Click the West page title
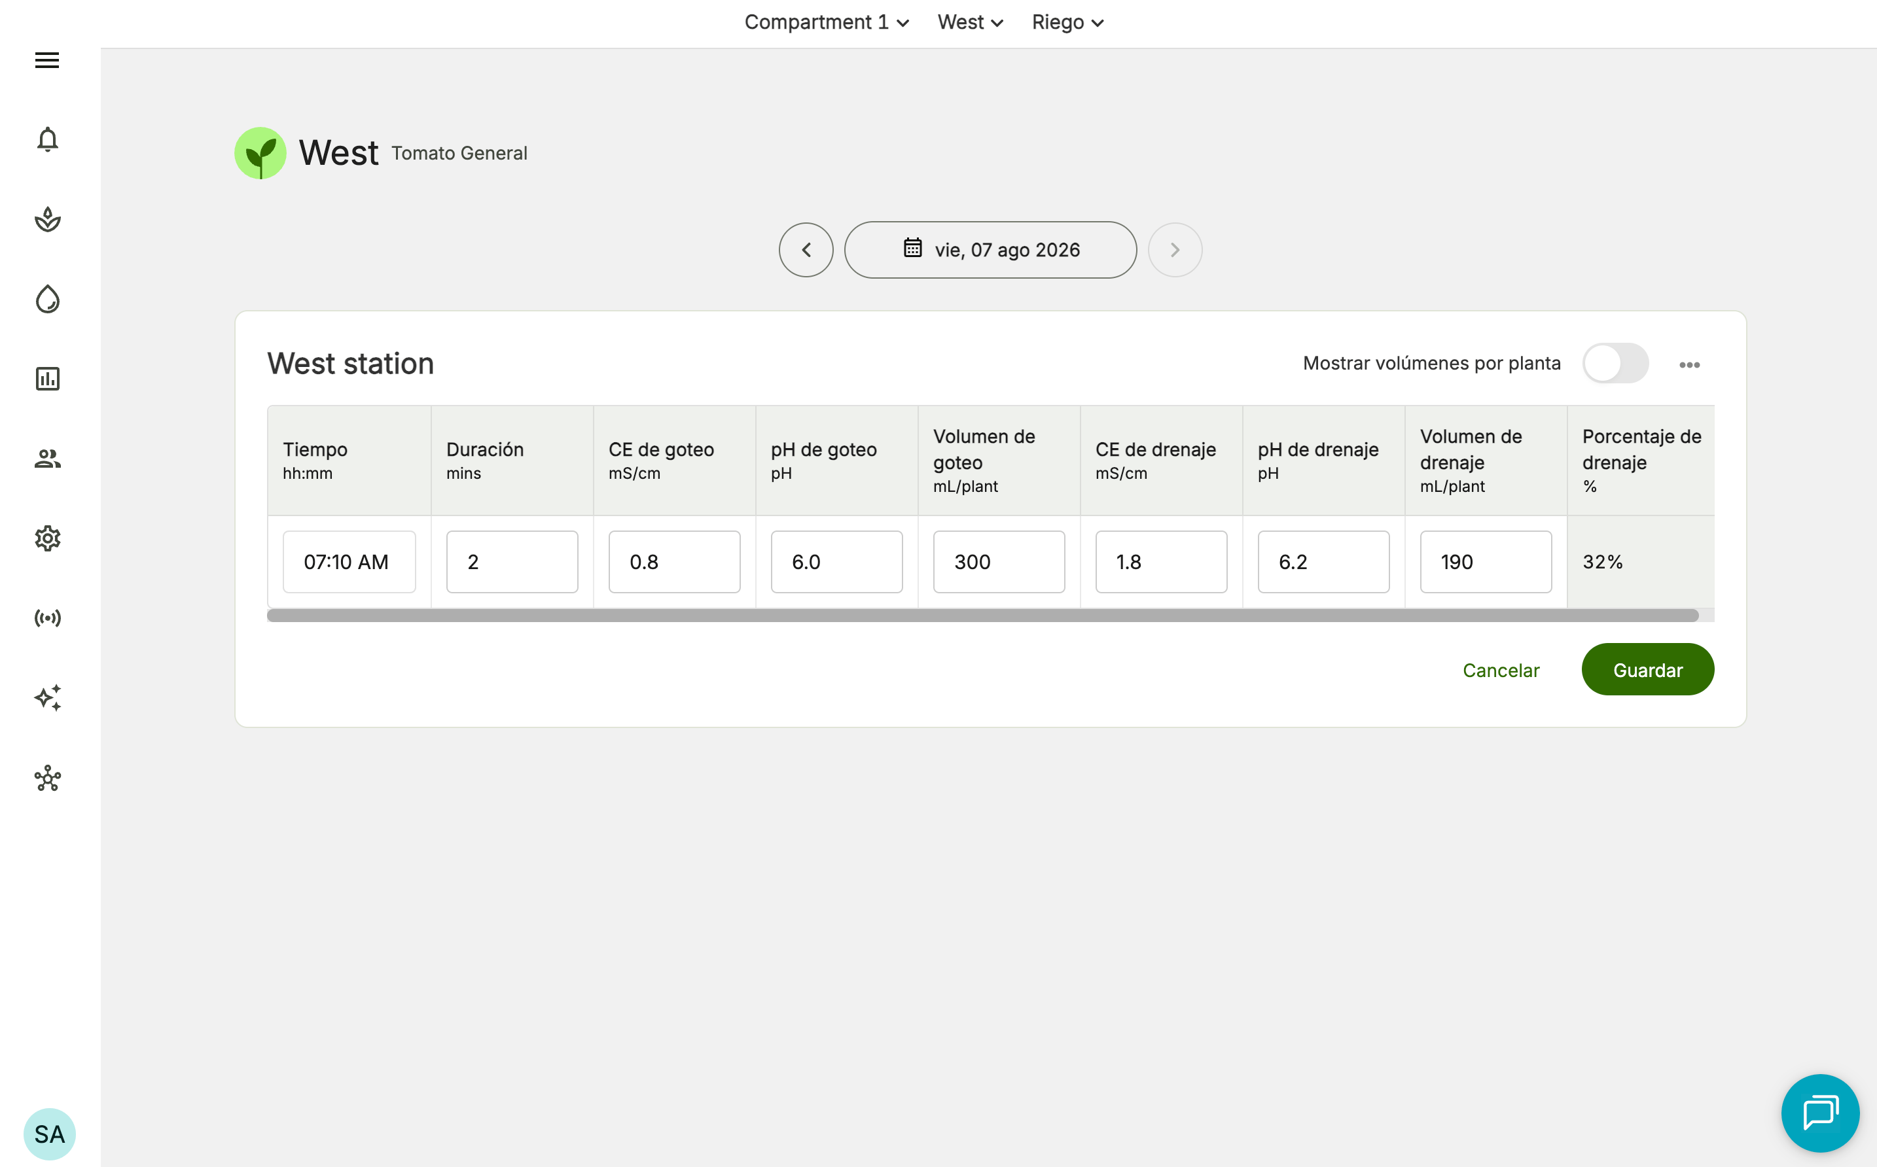 pyautogui.click(x=338, y=153)
